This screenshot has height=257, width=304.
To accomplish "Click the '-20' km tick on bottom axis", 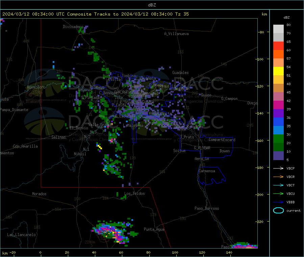I will [x=12, y=252].
